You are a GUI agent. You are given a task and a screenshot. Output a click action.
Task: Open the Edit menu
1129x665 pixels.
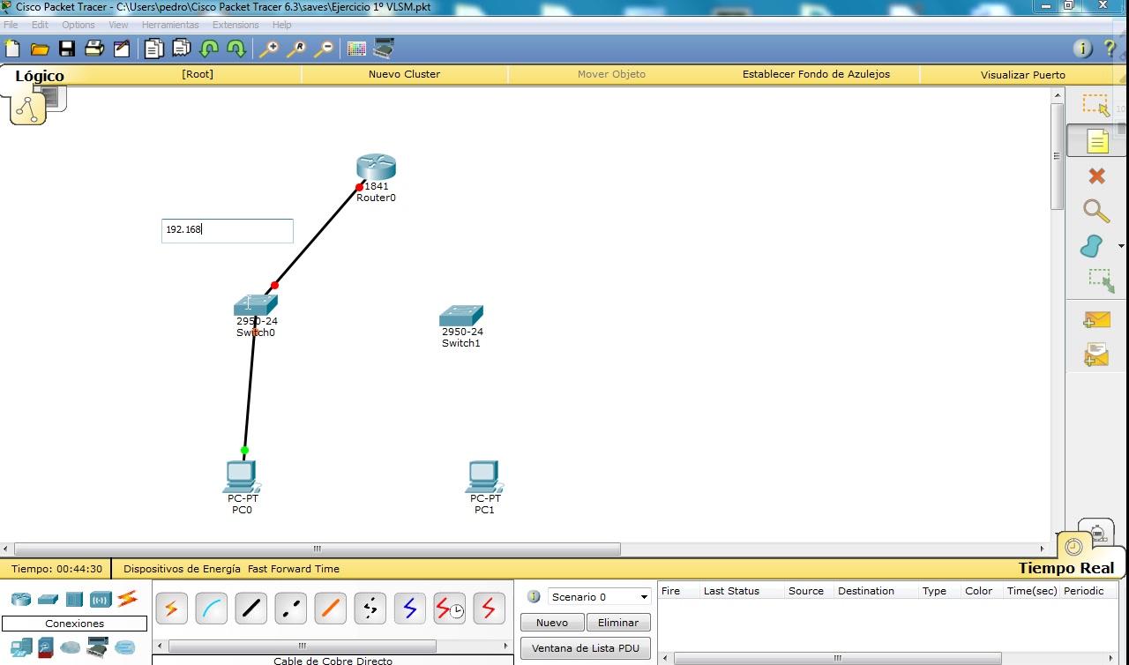tap(40, 25)
